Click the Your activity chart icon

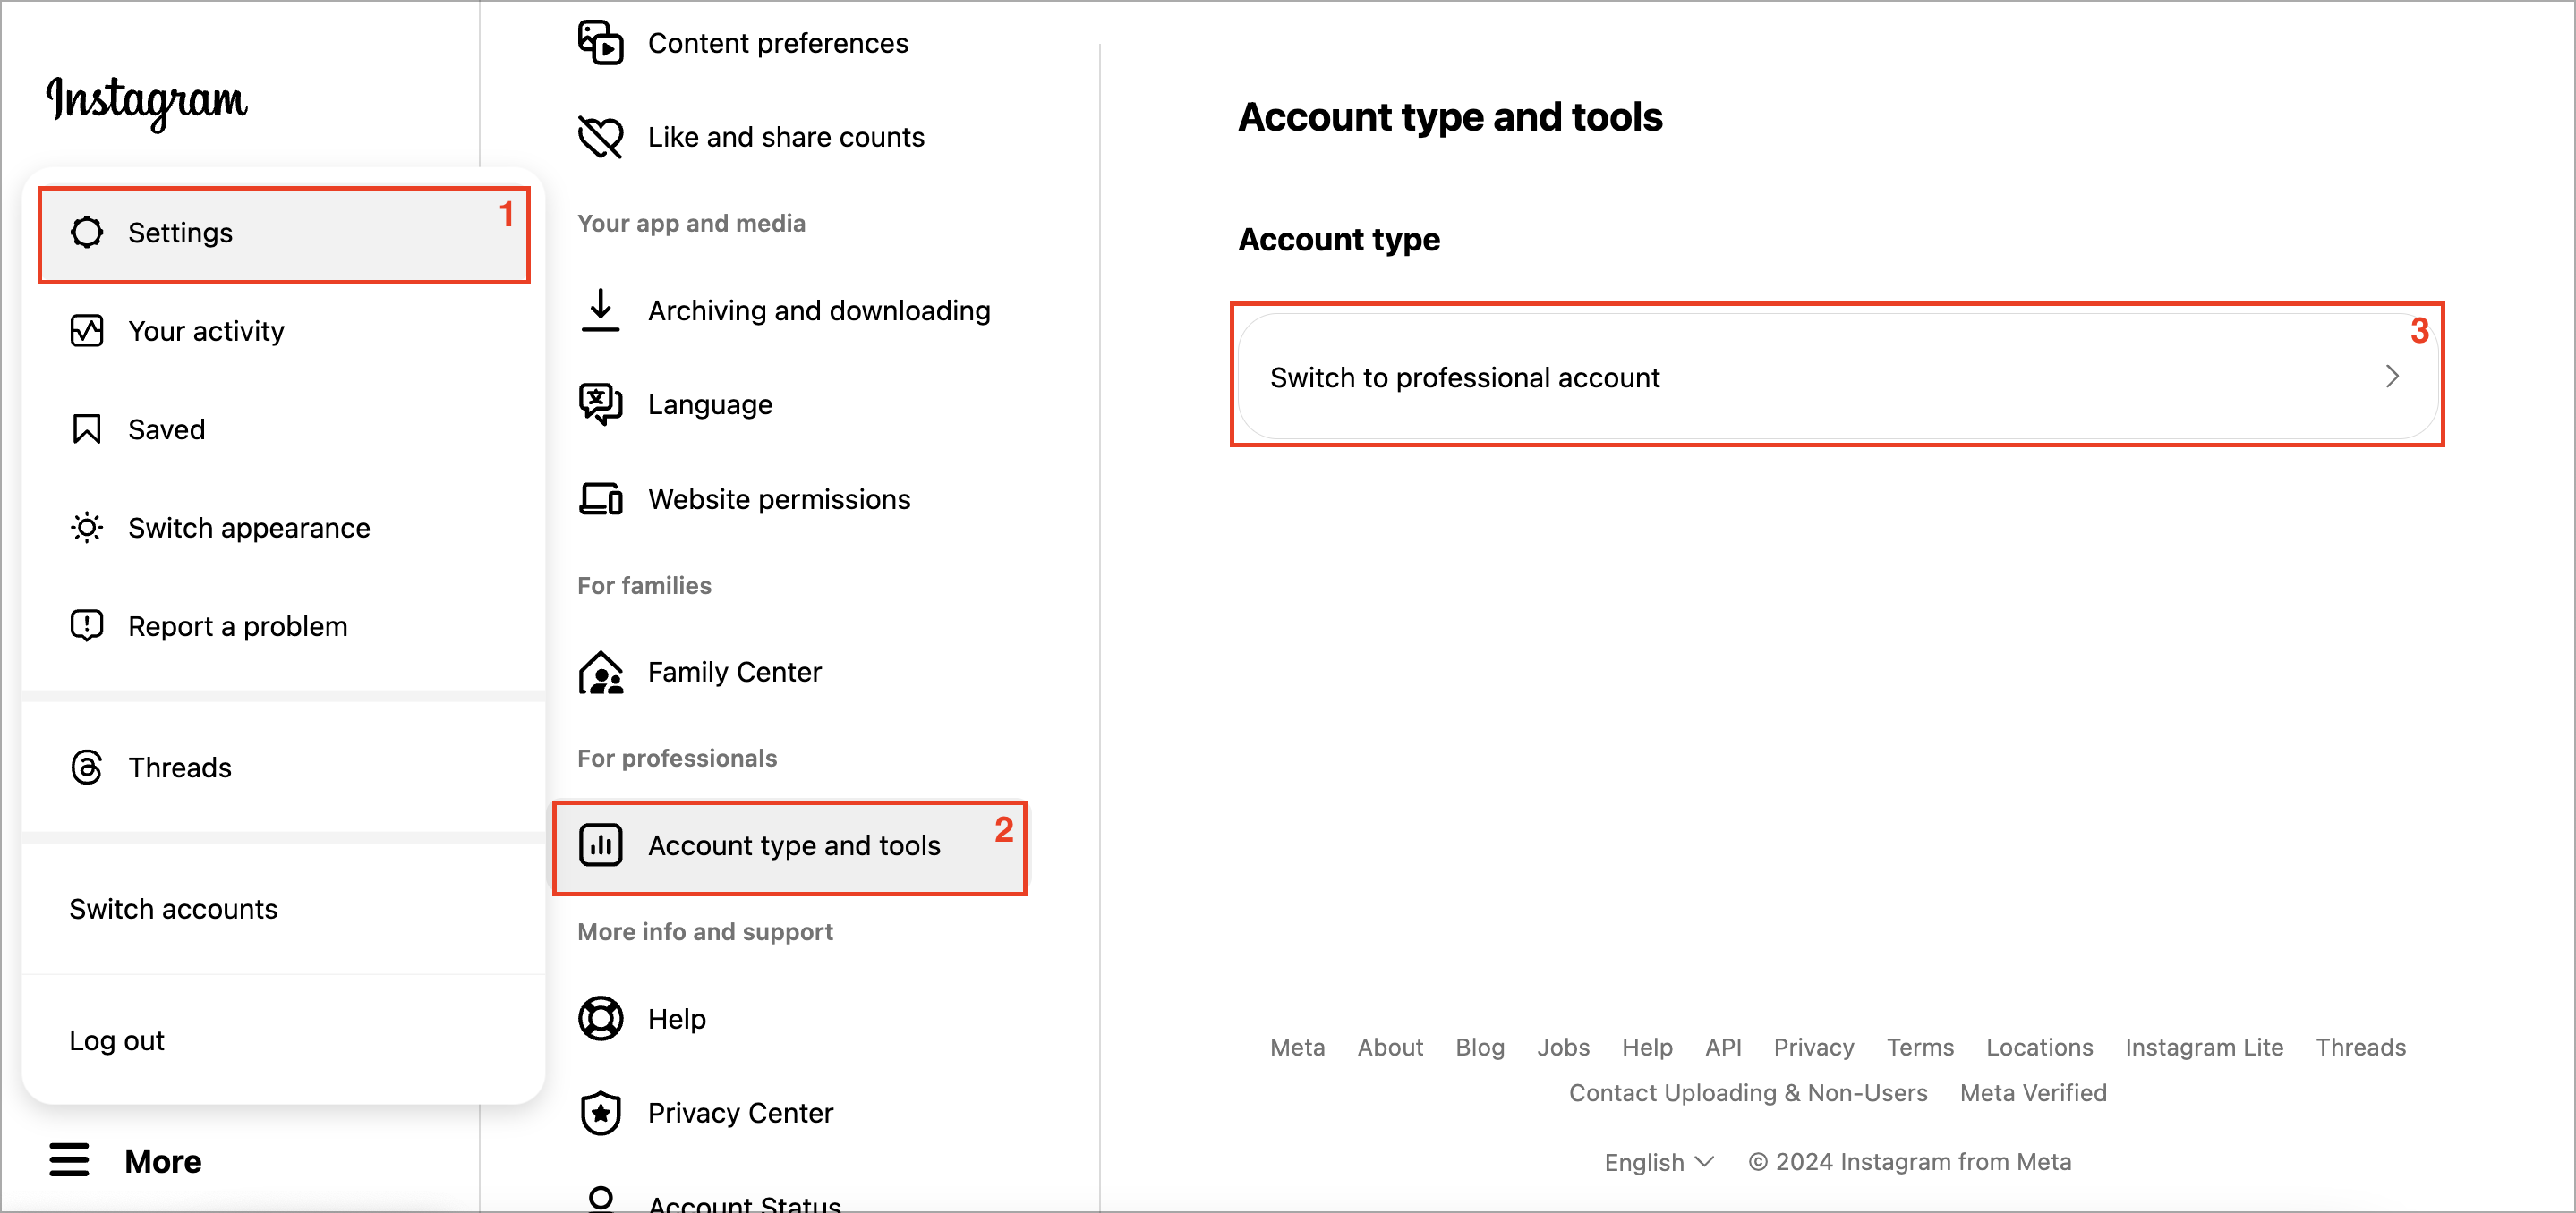pyautogui.click(x=87, y=331)
